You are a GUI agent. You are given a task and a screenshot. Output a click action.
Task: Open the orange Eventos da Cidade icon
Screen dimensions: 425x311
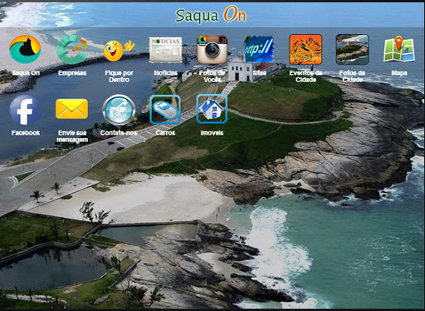click(x=305, y=50)
